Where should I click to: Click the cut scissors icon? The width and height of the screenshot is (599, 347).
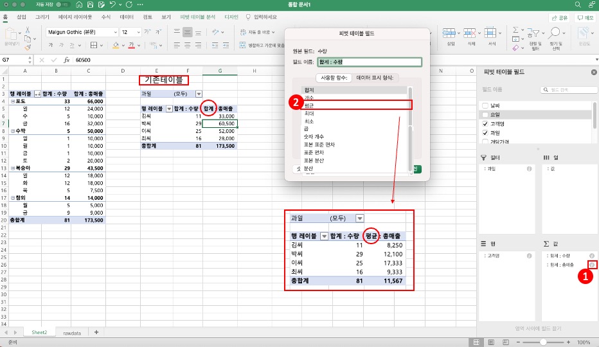tap(28, 30)
